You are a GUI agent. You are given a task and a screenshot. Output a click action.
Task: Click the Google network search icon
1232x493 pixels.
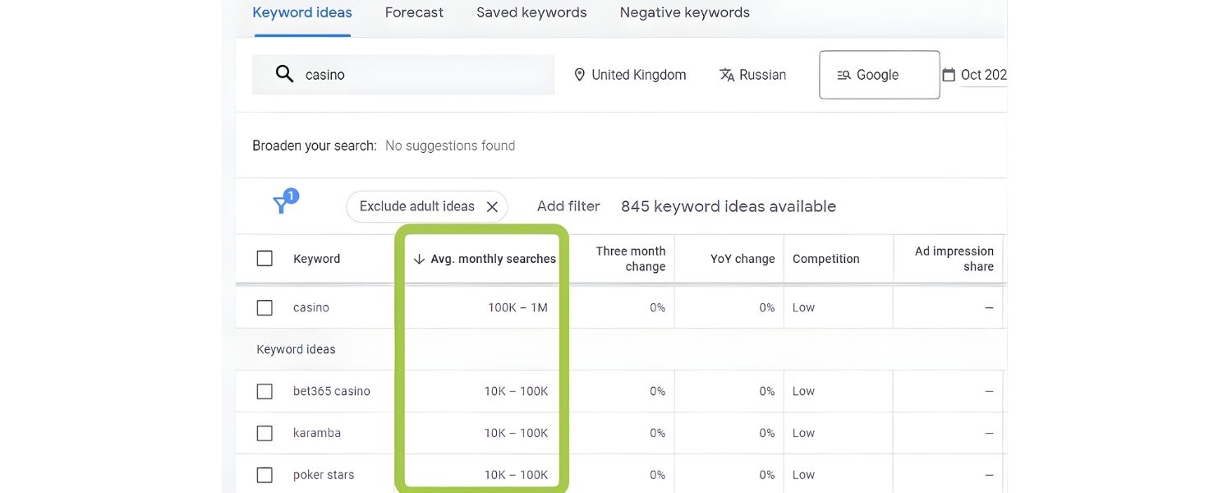point(844,75)
